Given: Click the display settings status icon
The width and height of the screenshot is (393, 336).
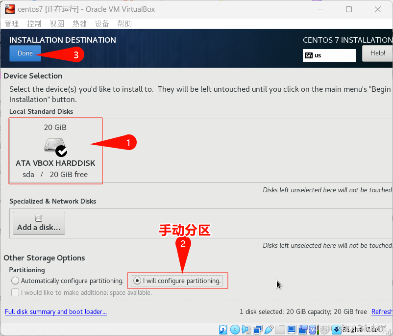Looking at the screenshot, I should pyautogui.click(x=291, y=329).
